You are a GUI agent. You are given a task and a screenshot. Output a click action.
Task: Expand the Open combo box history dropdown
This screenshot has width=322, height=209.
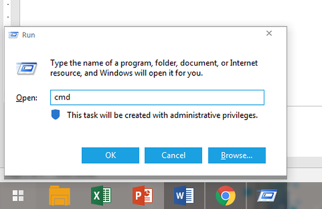(x=259, y=98)
